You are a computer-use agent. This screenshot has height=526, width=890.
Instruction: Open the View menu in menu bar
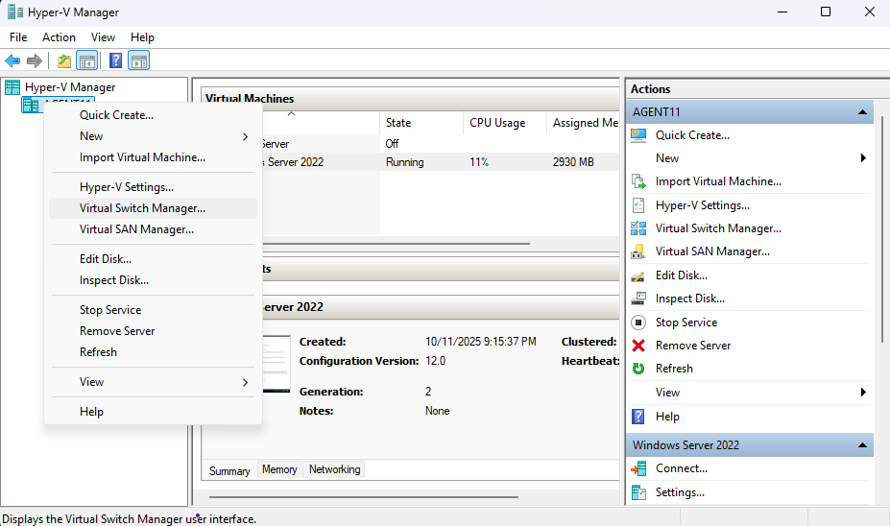pos(103,37)
